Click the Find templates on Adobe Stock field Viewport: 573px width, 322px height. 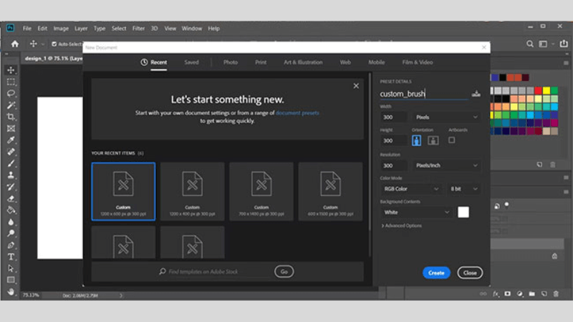(x=216, y=272)
